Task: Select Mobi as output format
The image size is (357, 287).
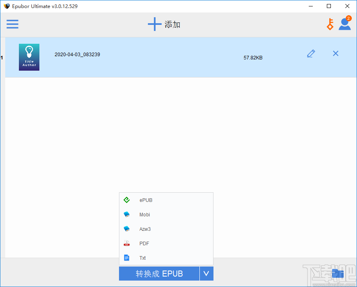Action: 146,214
